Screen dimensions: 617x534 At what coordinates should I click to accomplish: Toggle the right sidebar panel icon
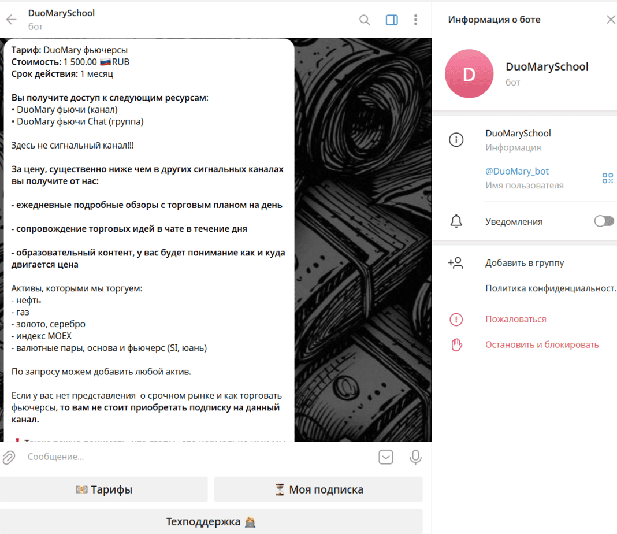392,20
